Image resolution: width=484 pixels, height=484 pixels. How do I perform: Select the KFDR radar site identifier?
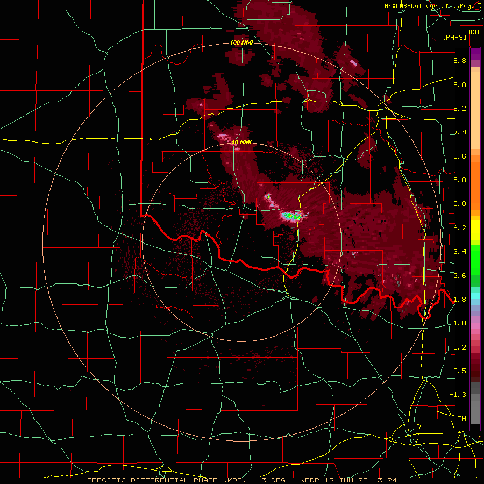[x=310, y=480]
